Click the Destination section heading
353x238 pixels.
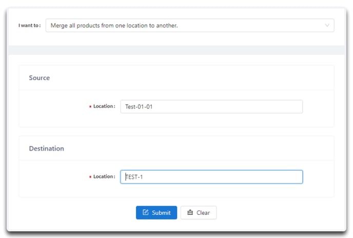click(47, 149)
